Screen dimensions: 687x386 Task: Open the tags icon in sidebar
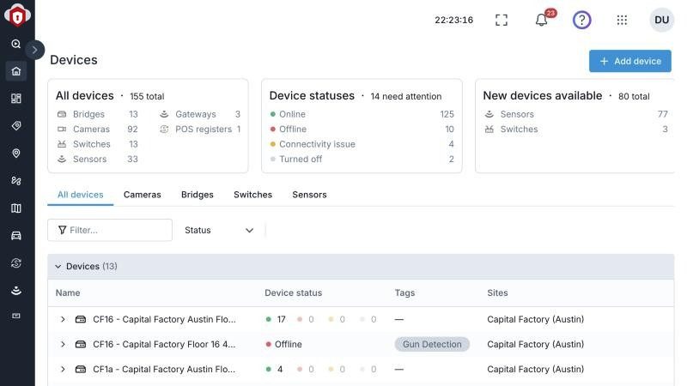click(x=16, y=125)
